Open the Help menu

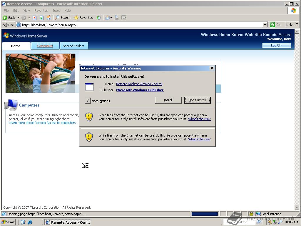coord(67,11)
